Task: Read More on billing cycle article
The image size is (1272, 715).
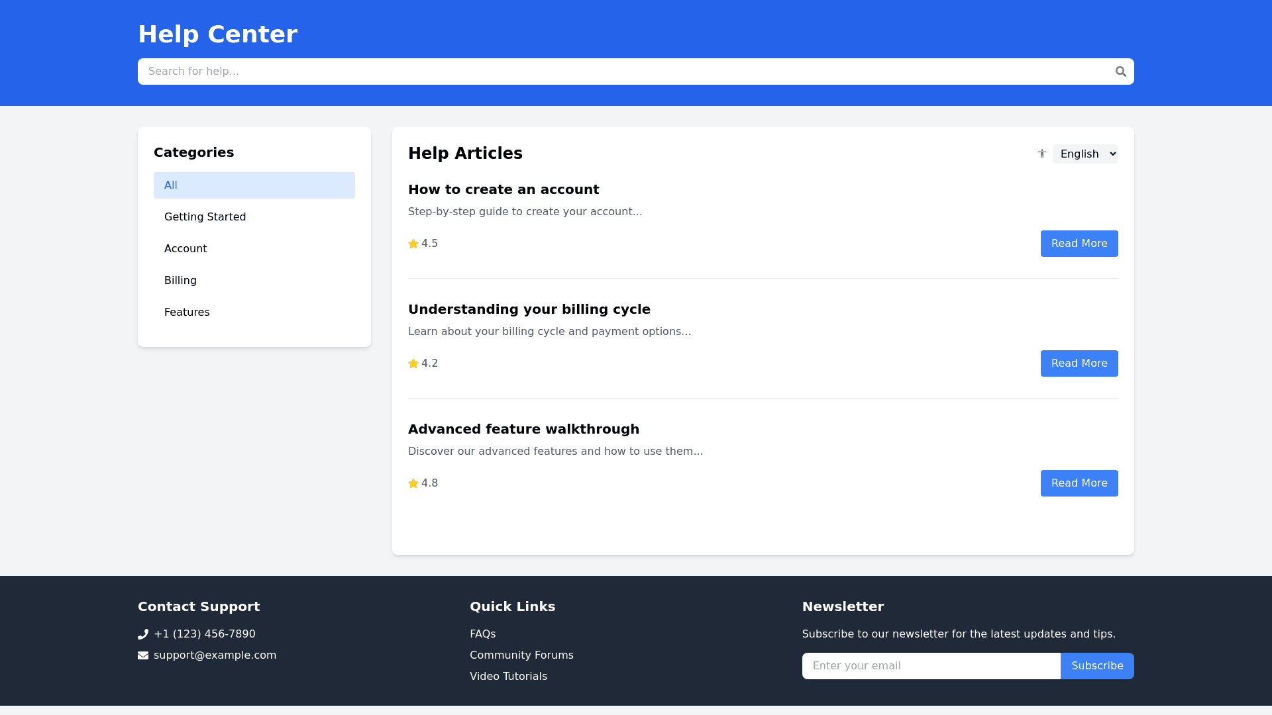Action: (x=1079, y=363)
